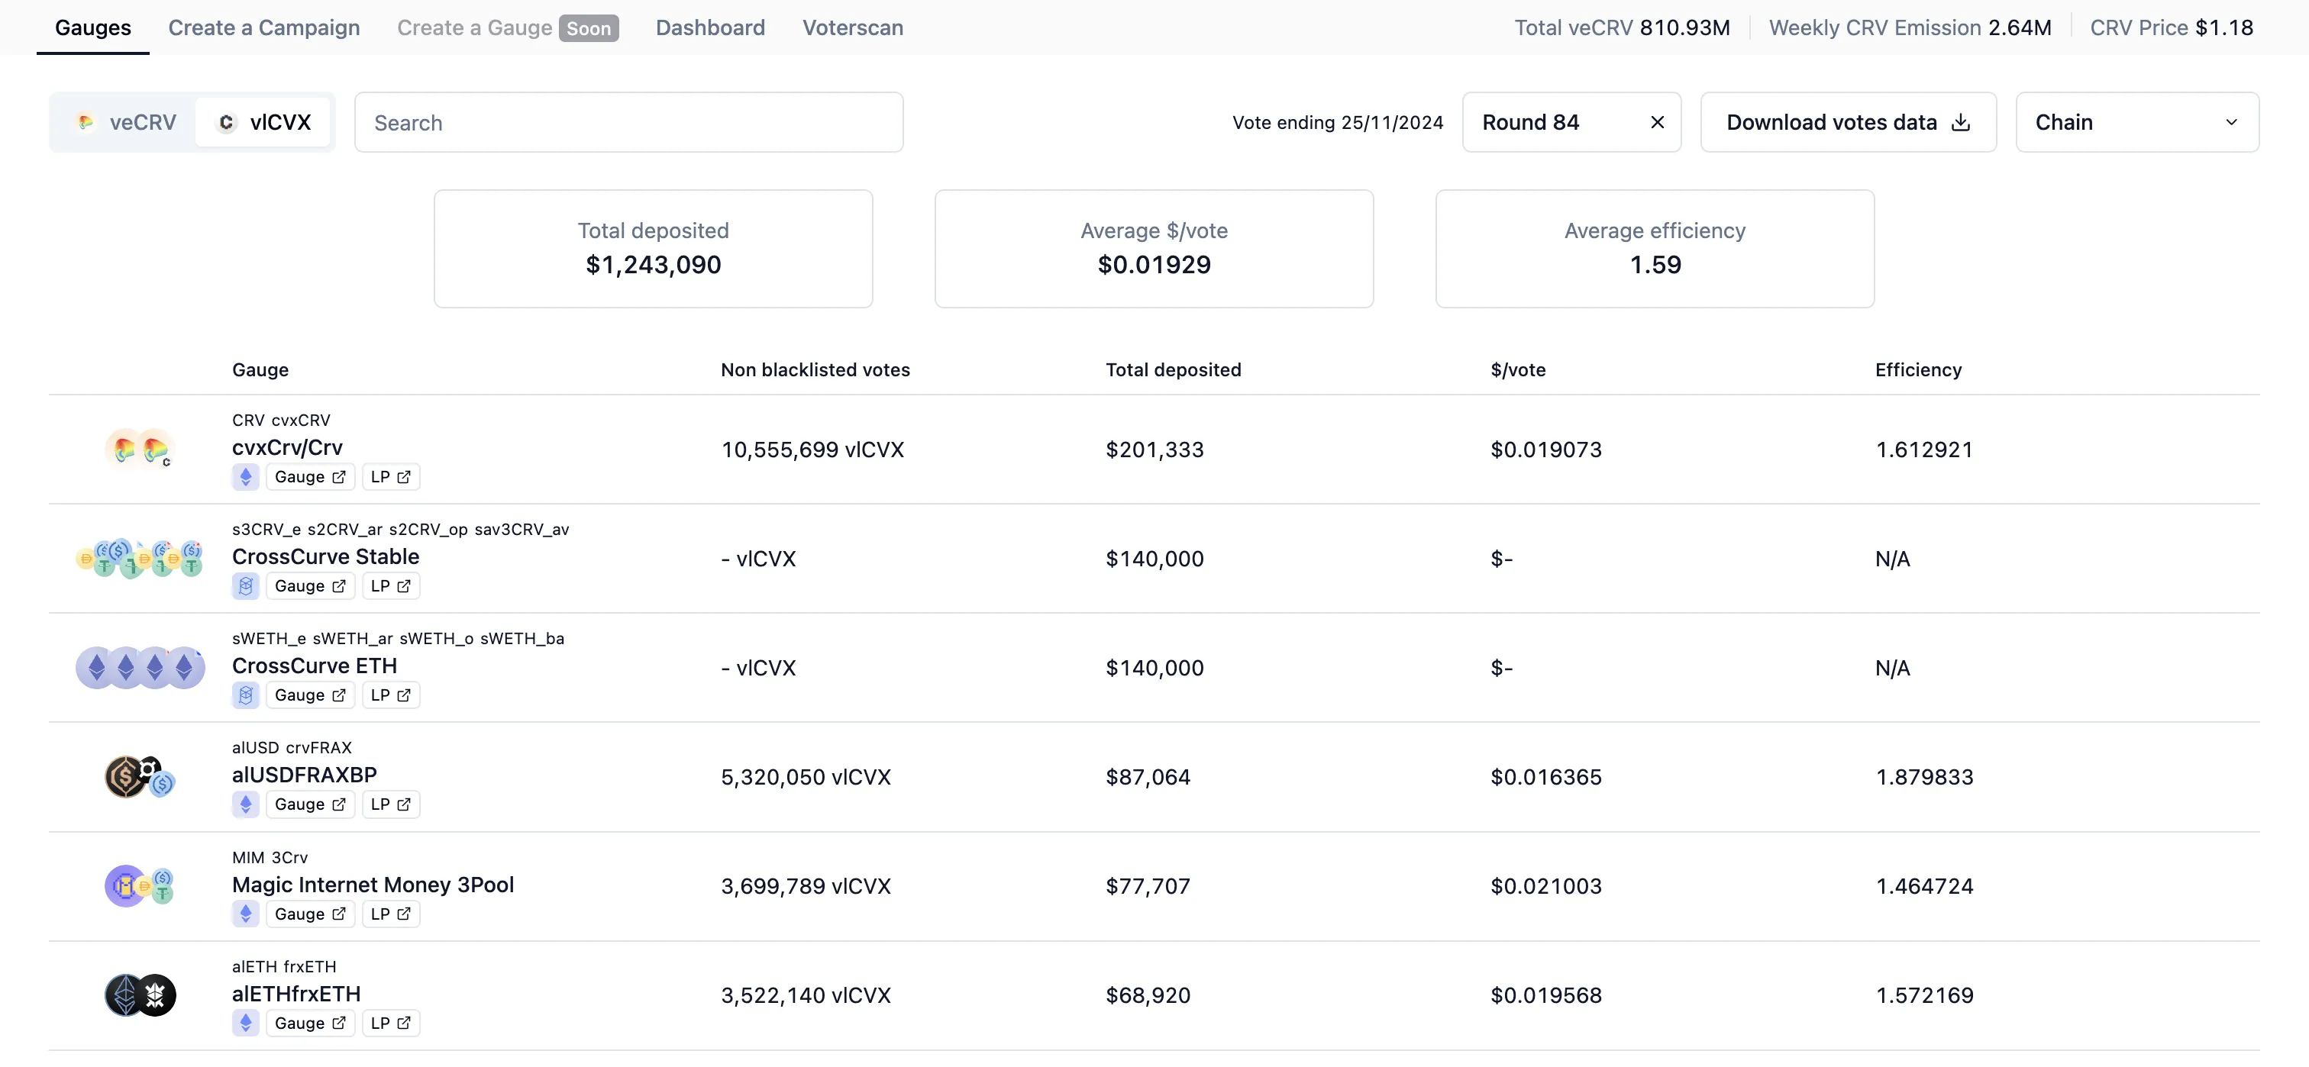Click the alETHfrxETH token pair icon

tap(140, 995)
